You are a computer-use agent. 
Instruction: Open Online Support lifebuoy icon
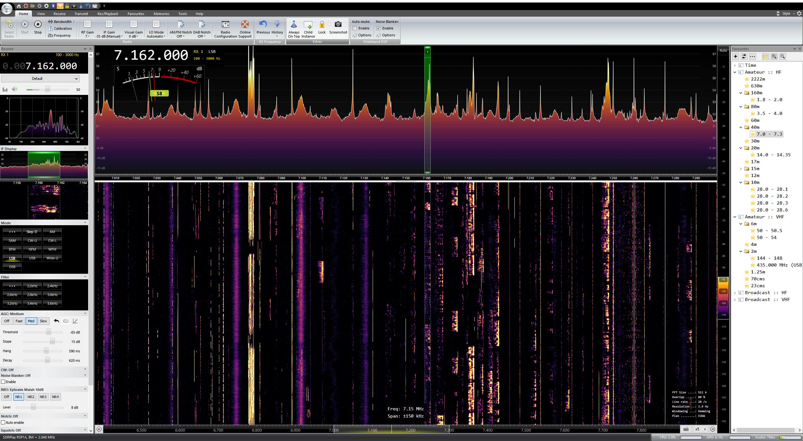(x=245, y=25)
